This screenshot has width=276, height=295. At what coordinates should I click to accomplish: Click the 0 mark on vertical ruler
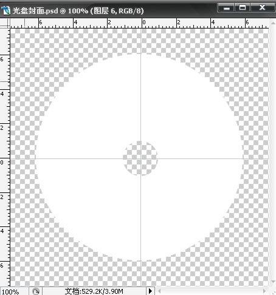(x=2, y=162)
